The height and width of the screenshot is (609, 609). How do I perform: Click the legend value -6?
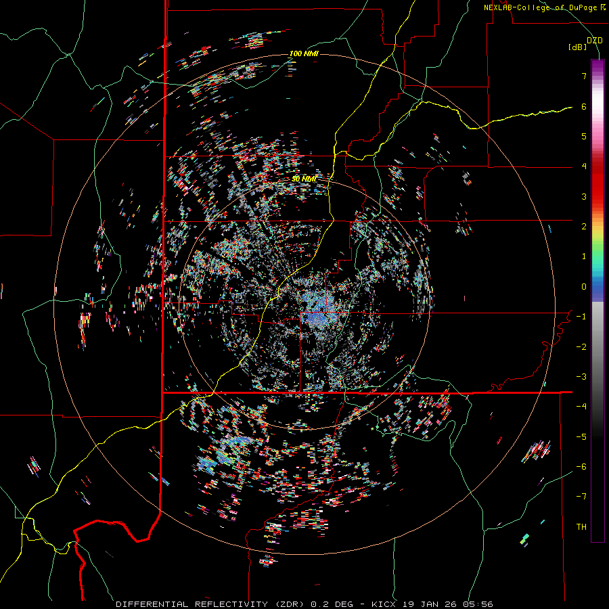pos(581,466)
